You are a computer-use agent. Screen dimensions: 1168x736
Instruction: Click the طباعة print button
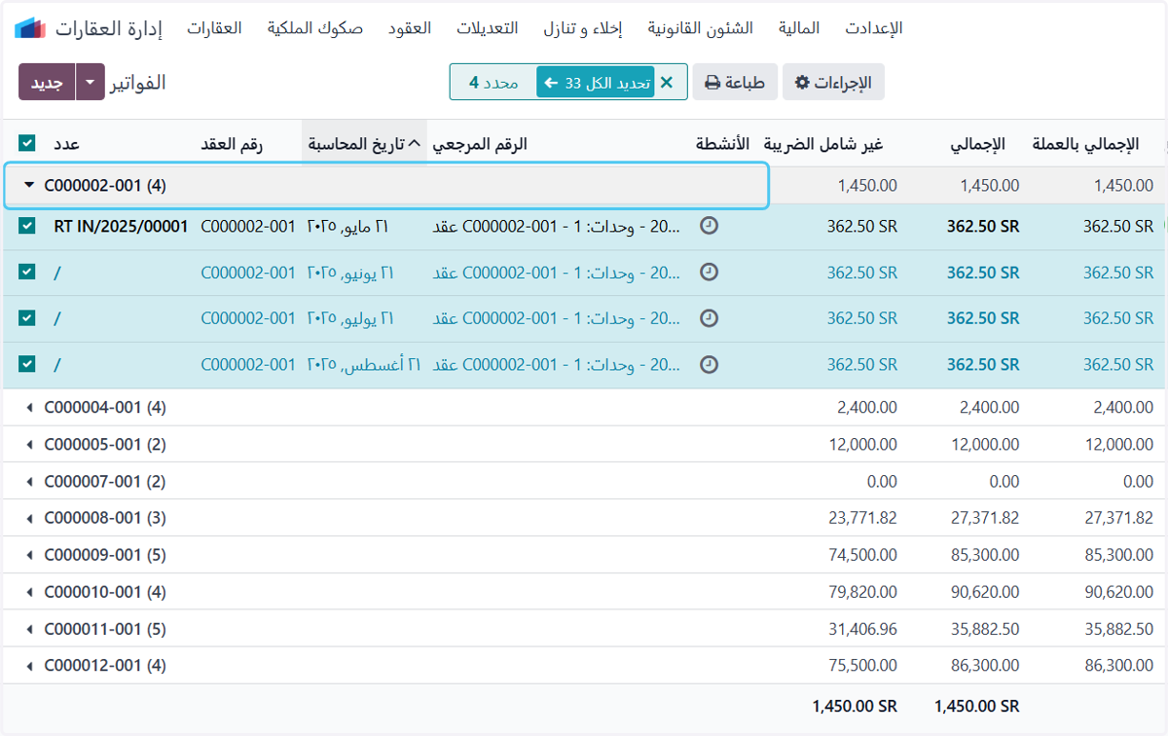735,83
